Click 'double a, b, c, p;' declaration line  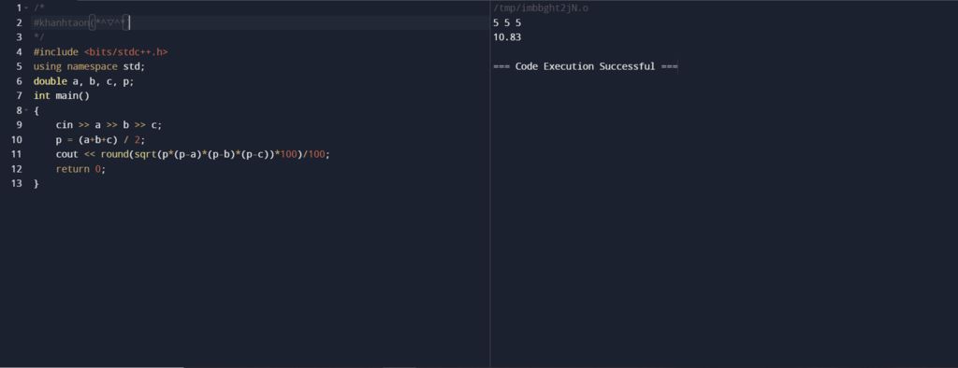click(83, 81)
